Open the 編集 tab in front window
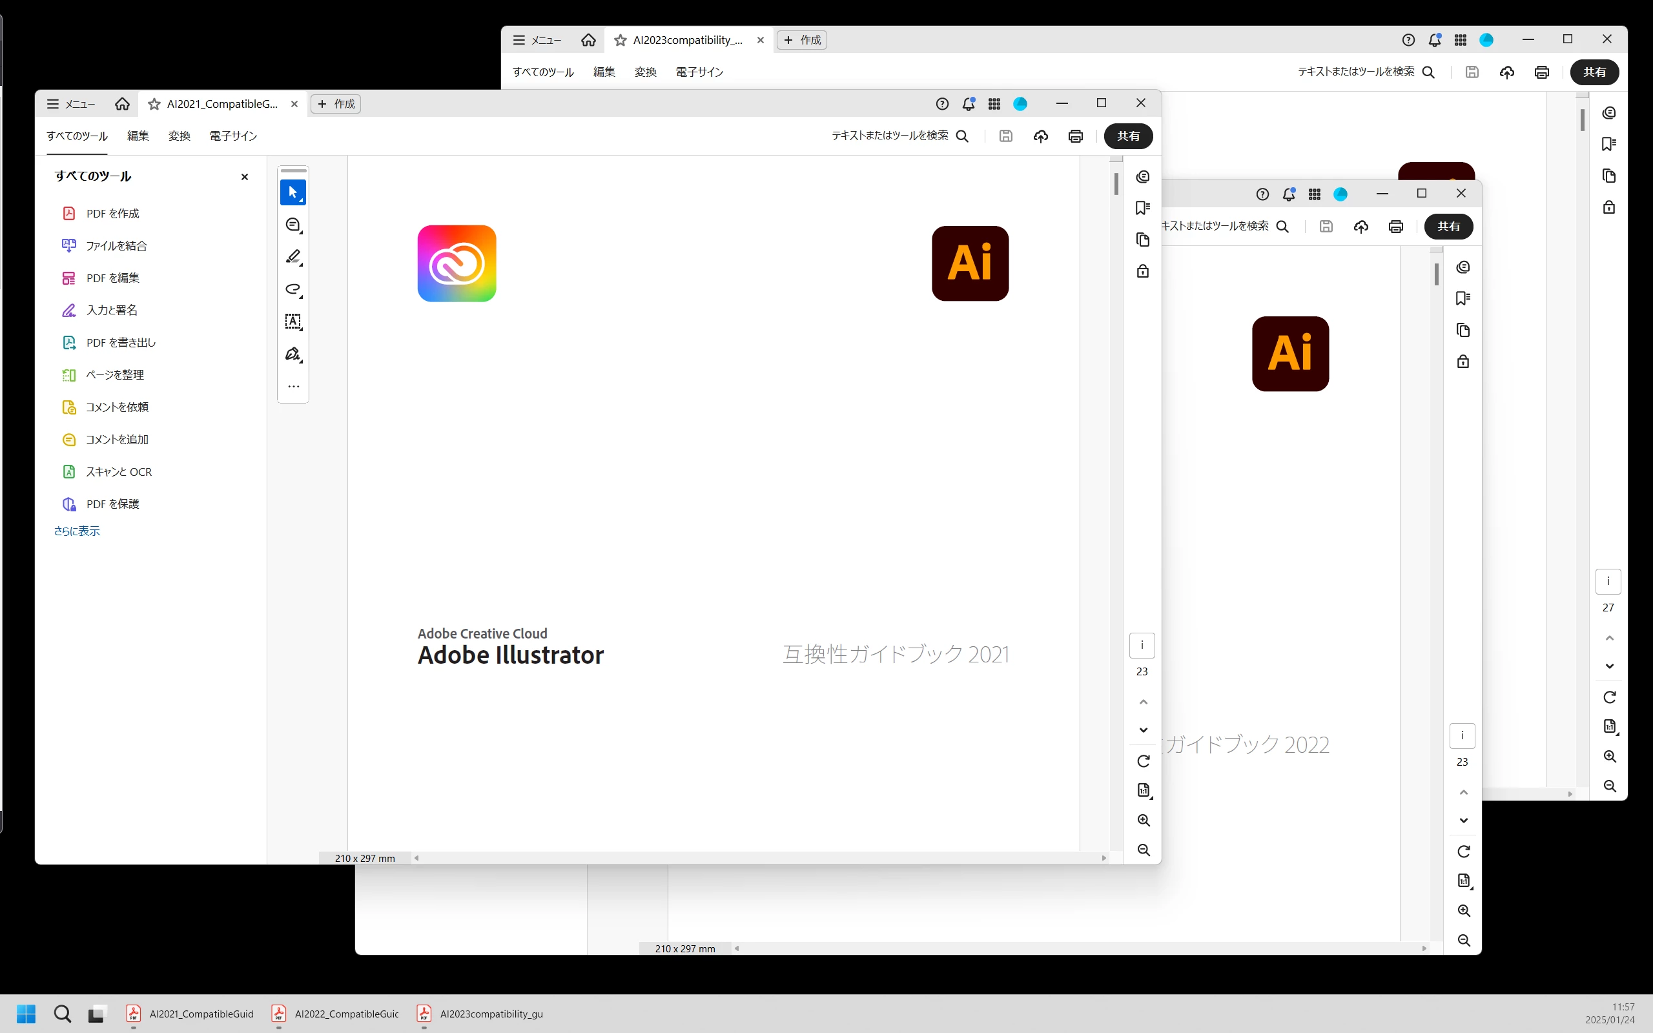 [x=138, y=136]
